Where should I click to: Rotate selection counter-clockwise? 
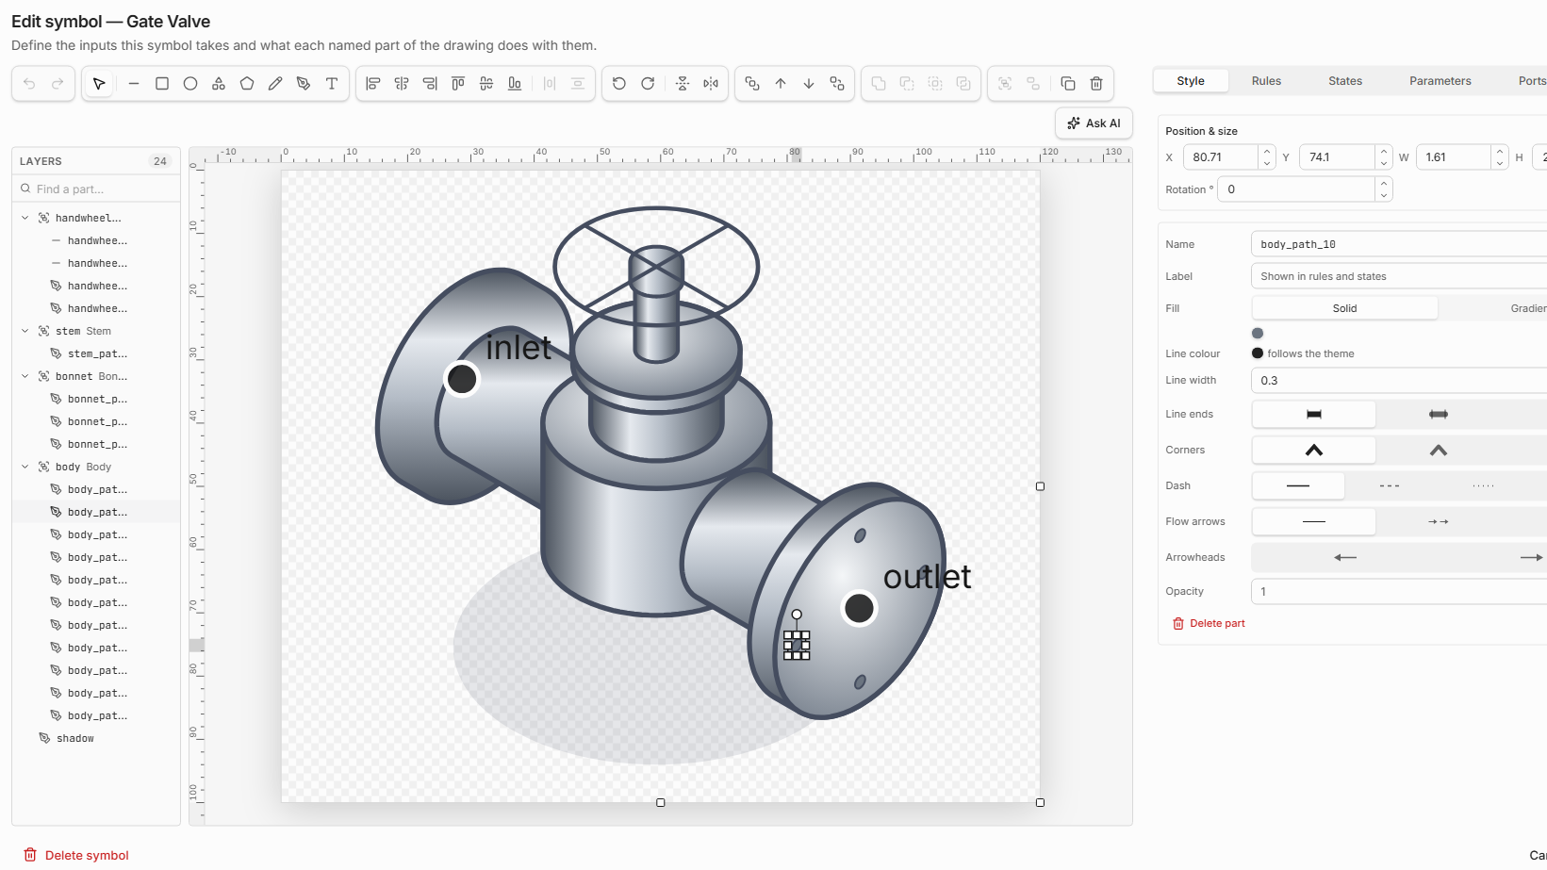point(619,84)
